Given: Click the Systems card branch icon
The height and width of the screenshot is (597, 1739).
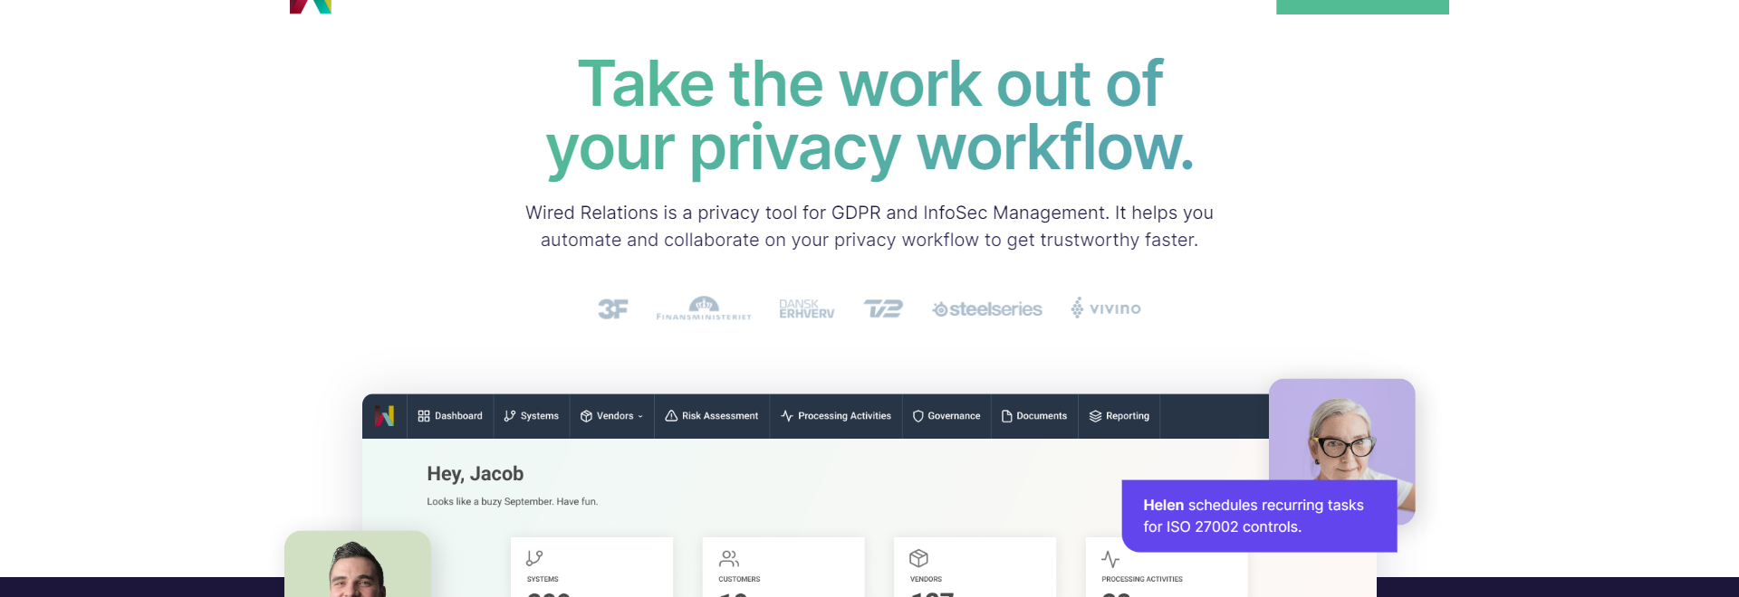Looking at the screenshot, I should (534, 558).
